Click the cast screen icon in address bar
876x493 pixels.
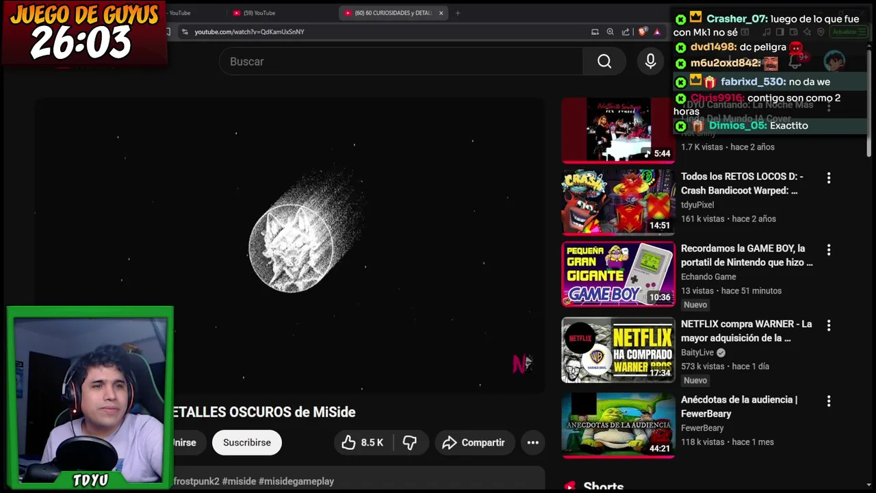coord(595,31)
